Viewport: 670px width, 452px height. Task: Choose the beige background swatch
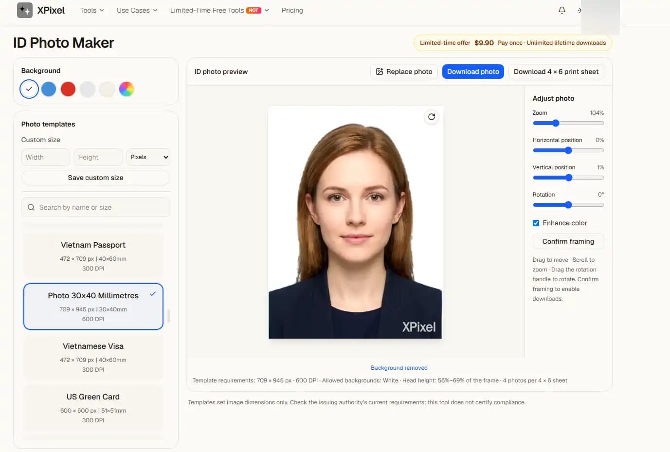pos(107,89)
